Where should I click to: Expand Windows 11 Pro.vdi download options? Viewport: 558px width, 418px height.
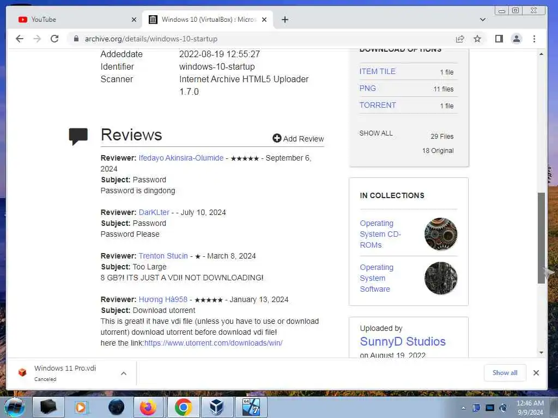coord(124,373)
